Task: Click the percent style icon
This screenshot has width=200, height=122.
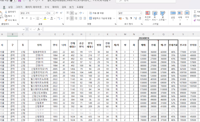Action: click(x=127, y=18)
